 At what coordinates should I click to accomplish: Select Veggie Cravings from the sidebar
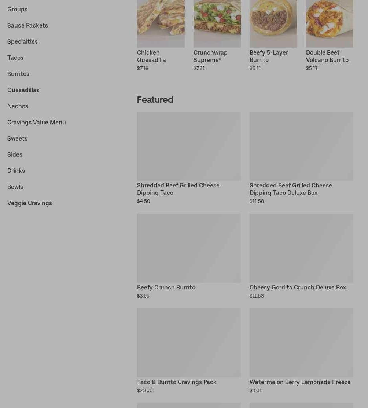[30, 203]
